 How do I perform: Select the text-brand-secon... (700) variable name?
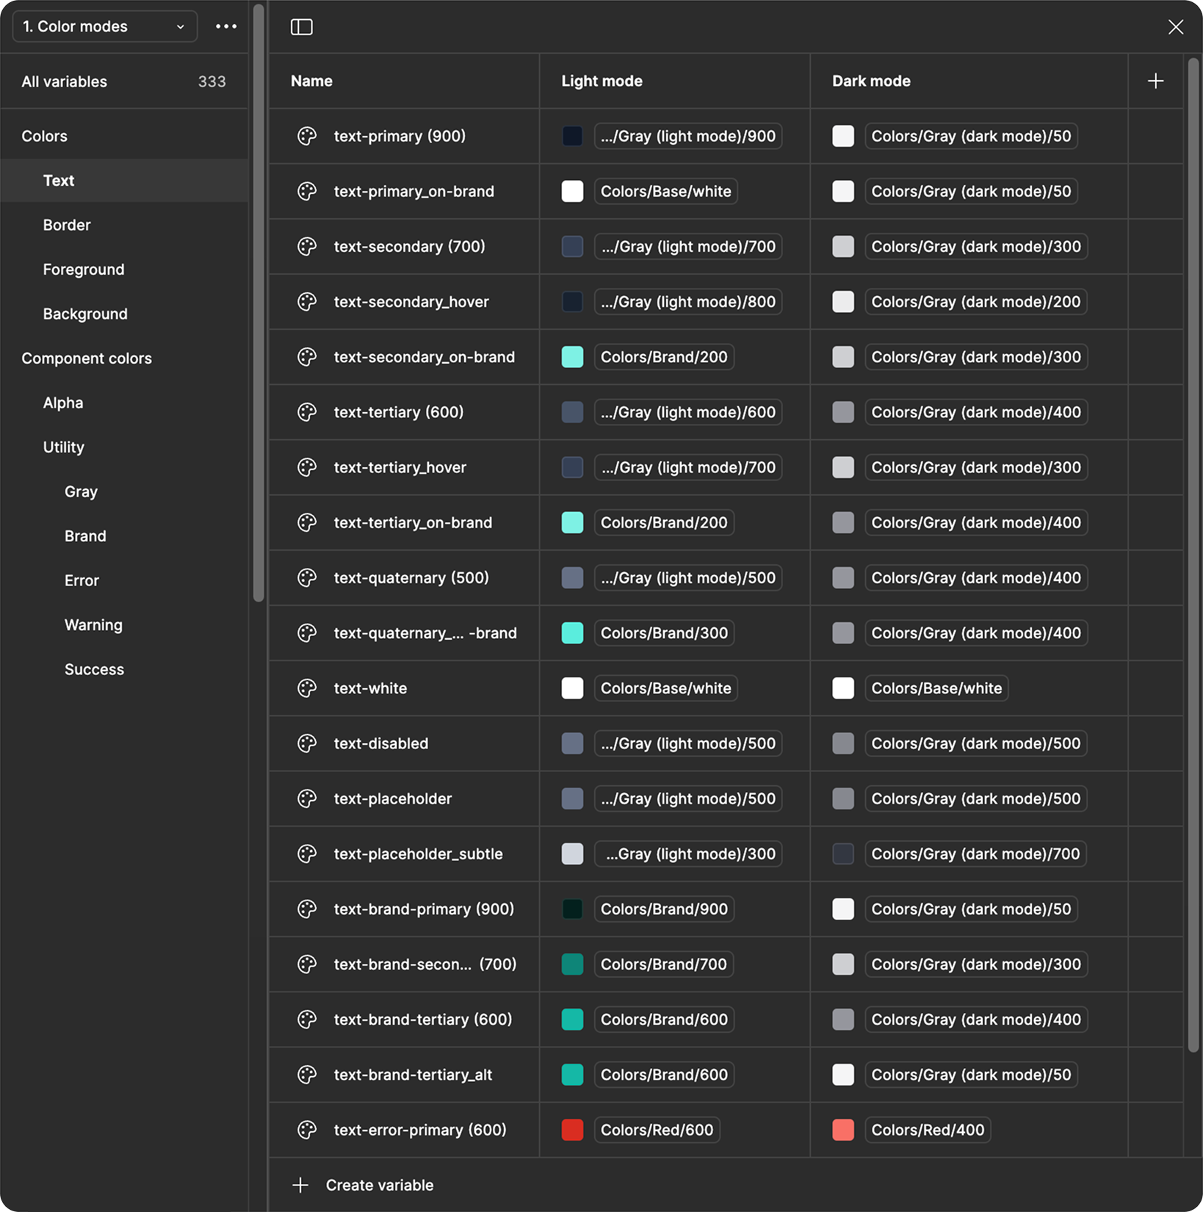tap(425, 964)
